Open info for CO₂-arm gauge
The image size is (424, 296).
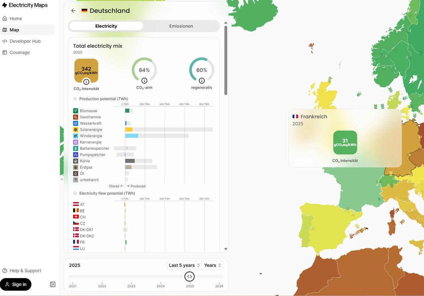[144, 81]
